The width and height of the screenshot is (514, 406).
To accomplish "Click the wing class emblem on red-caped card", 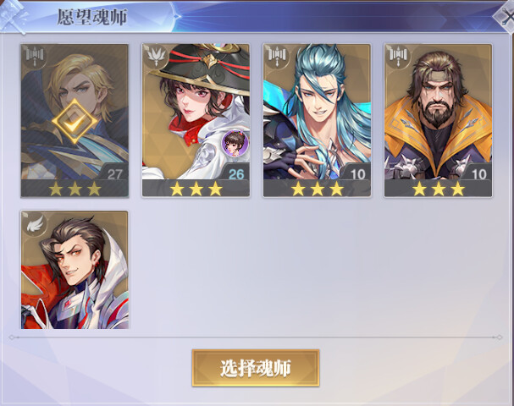I will click(x=35, y=223).
